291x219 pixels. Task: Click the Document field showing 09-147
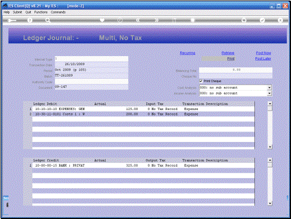(91, 87)
